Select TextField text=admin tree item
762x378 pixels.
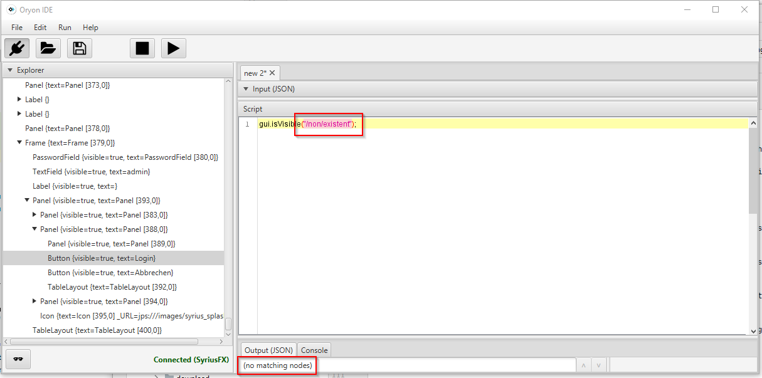pyautogui.click(x=91, y=172)
